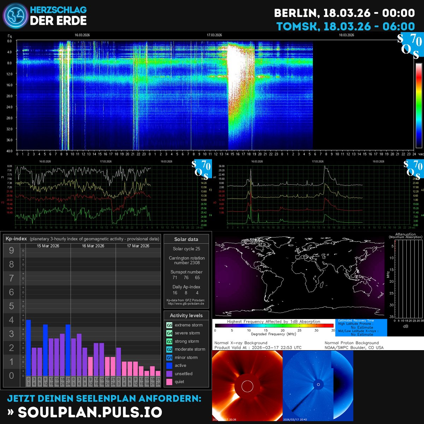This screenshot has height=424, width=424.
Task: Select the G1 minor storm icon
Action: tap(169, 357)
